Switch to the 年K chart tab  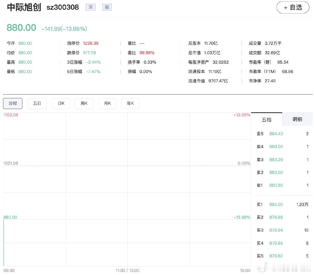(x=130, y=103)
